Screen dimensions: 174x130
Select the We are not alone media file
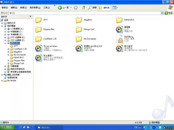coord(39,48)
